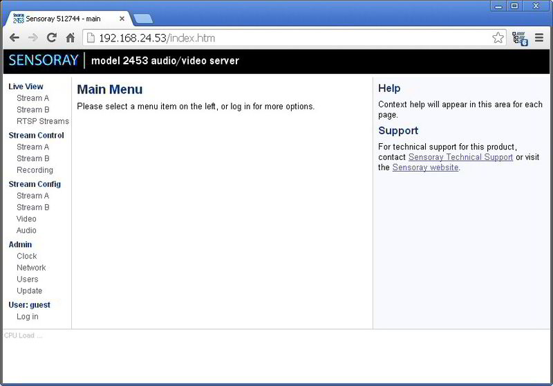Open a new browser tab

143,19
